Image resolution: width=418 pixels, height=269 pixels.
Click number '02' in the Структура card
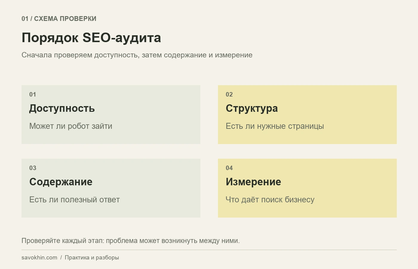pyautogui.click(x=229, y=94)
